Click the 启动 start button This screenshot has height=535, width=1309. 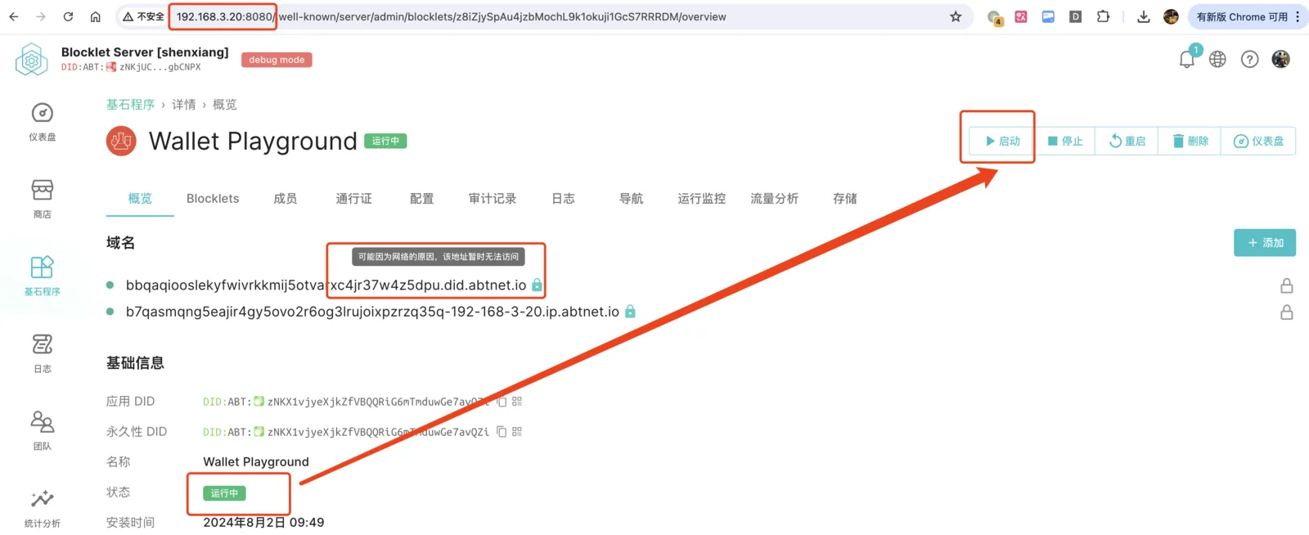click(1001, 141)
